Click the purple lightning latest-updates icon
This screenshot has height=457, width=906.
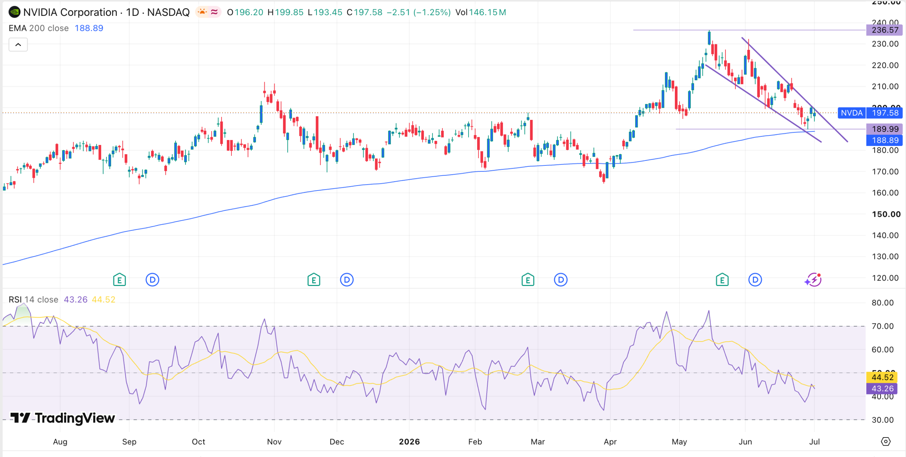pyautogui.click(x=813, y=280)
